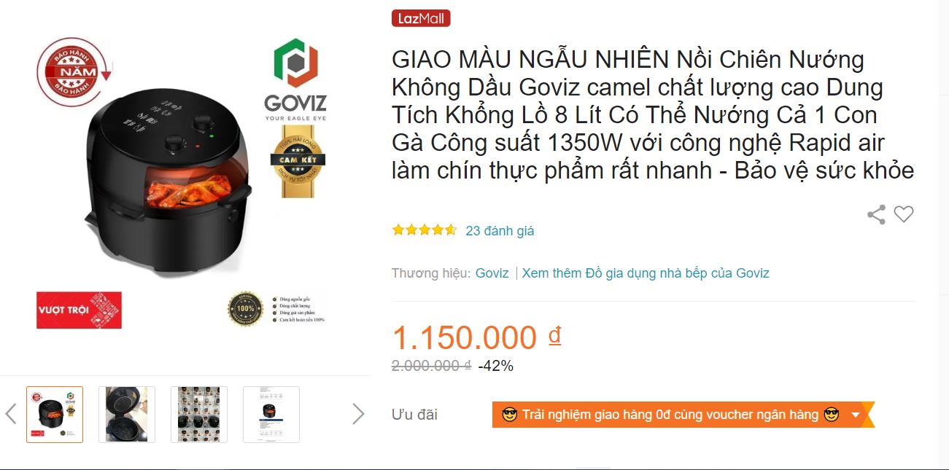
Task: Show next thumbnails with right arrow
Action: click(358, 414)
